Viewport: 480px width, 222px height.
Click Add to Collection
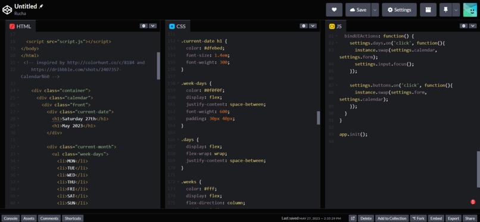[x=392, y=218]
